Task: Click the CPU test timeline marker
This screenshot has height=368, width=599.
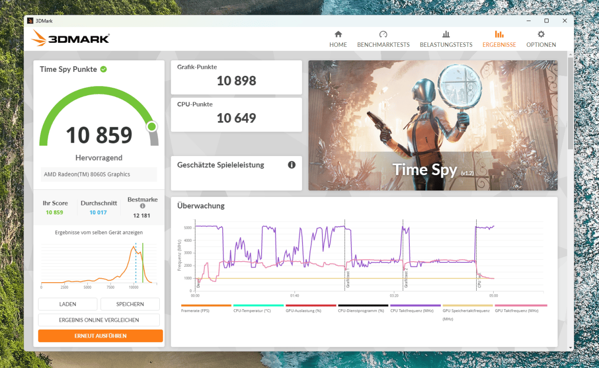Action: [x=476, y=255]
